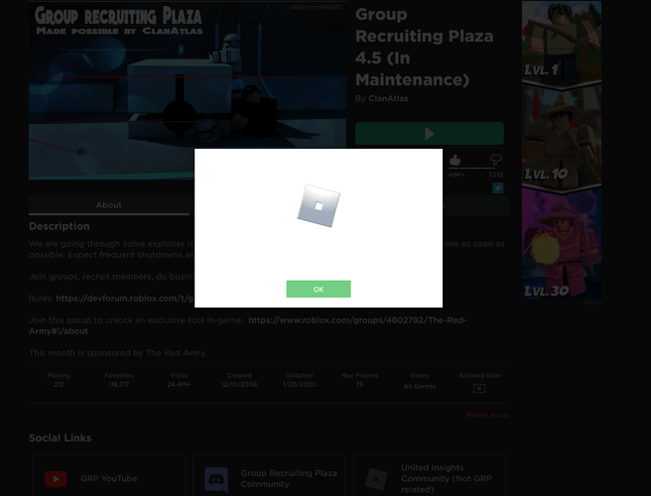Open the ClanAtlas creator link
This screenshot has width=651, height=496.
(x=388, y=98)
